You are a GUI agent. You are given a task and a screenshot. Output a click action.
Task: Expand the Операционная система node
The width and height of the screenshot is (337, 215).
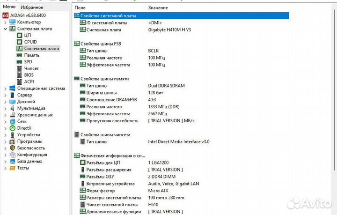click(5, 89)
